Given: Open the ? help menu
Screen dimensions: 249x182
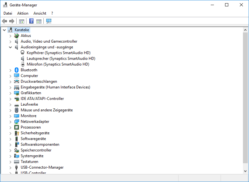Looking at the screenshot, I should click(x=52, y=13).
